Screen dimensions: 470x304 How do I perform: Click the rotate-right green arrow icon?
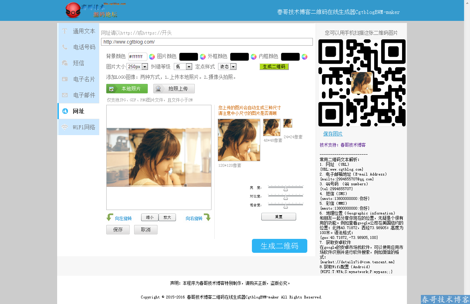(x=207, y=217)
